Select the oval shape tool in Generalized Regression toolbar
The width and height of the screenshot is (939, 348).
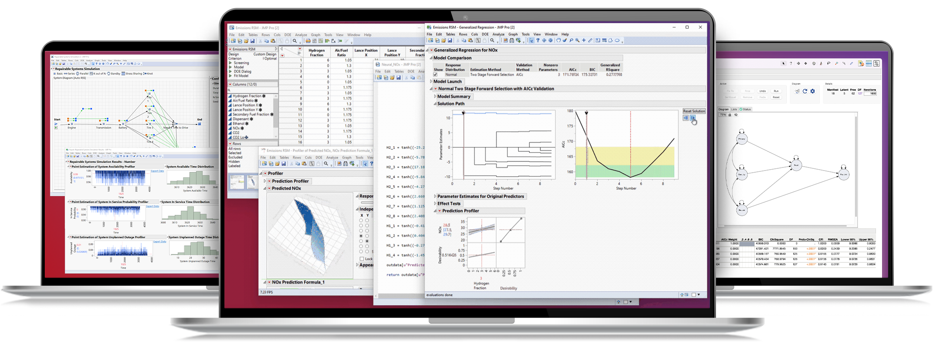tap(617, 40)
